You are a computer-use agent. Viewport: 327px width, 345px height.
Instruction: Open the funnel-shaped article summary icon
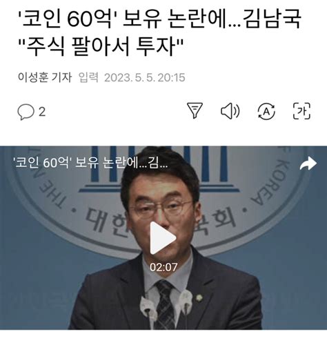(195, 111)
